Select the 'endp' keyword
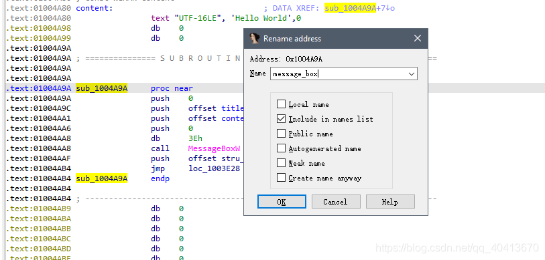The width and height of the screenshot is (545, 260). click(x=160, y=178)
